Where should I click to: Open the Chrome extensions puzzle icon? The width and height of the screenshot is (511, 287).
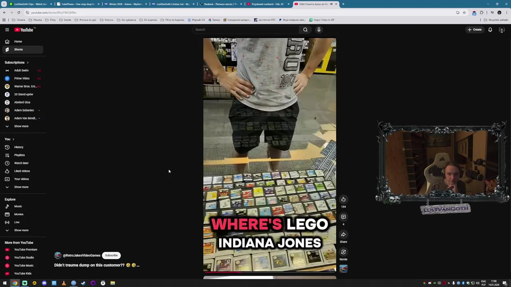481,12
